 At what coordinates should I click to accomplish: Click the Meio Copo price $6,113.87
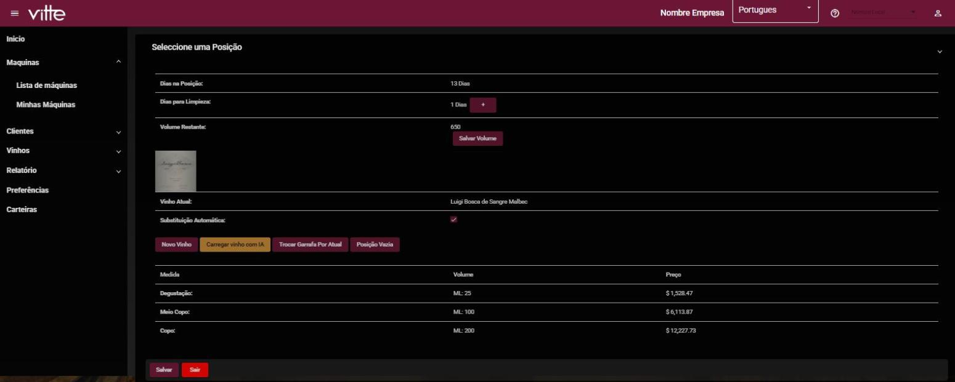[680, 312]
